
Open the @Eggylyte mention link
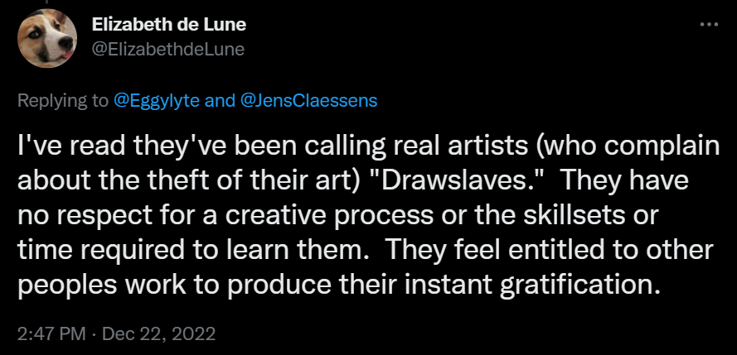157,101
